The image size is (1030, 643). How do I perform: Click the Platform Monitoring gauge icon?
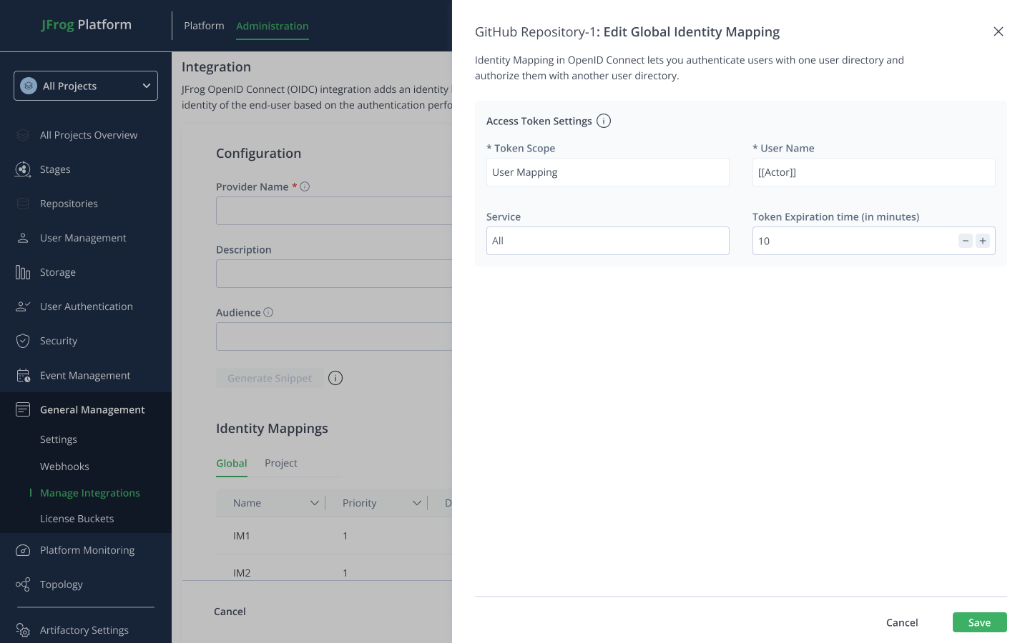point(23,550)
